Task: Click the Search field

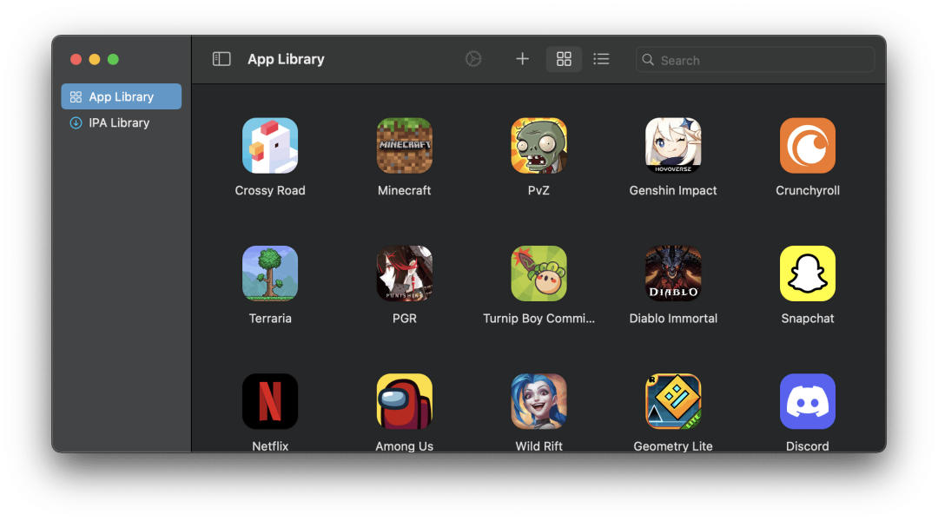Action: (x=755, y=60)
